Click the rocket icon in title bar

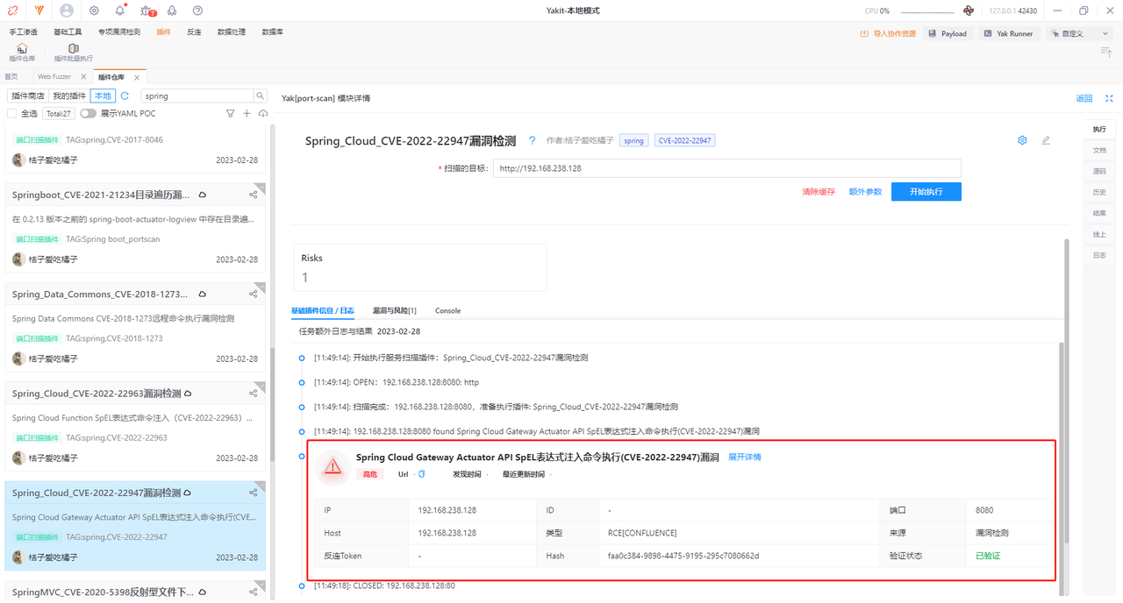click(172, 11)
